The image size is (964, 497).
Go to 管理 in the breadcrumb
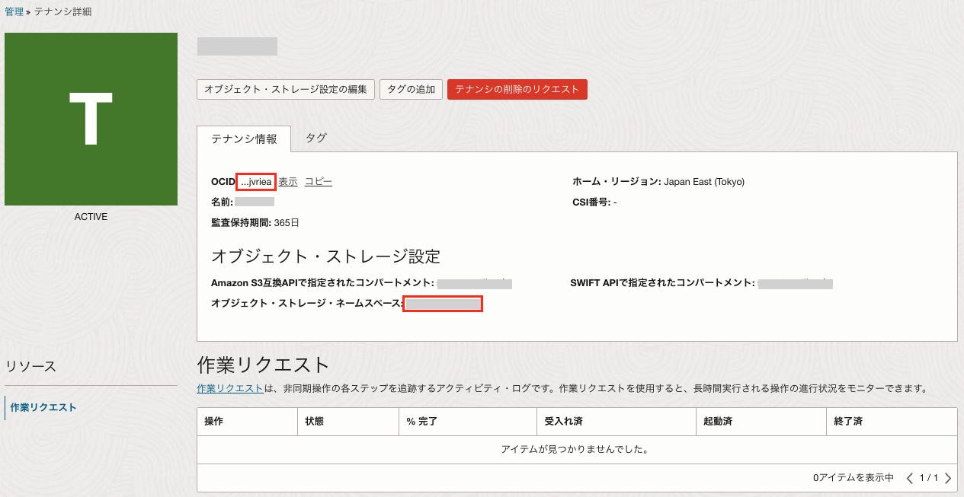click(x=14, y=12)
